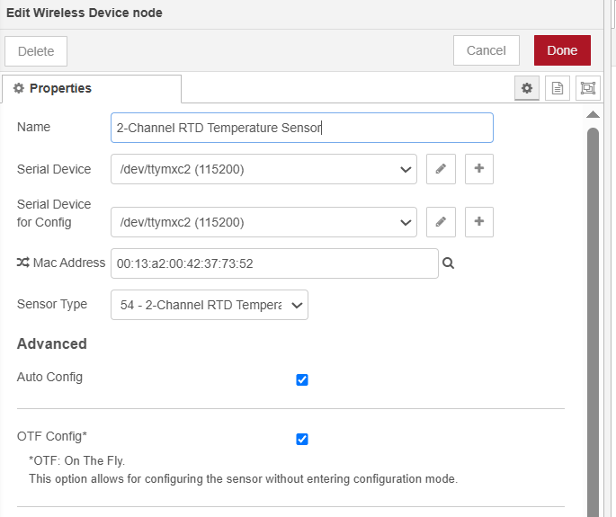The image size is (616, 517).
Task: Switch to the Properties tab
Action: pyautogui.click(x=92, y=89)
